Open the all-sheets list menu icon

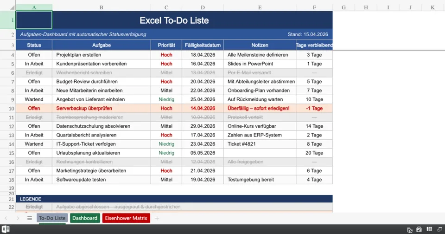30,218
